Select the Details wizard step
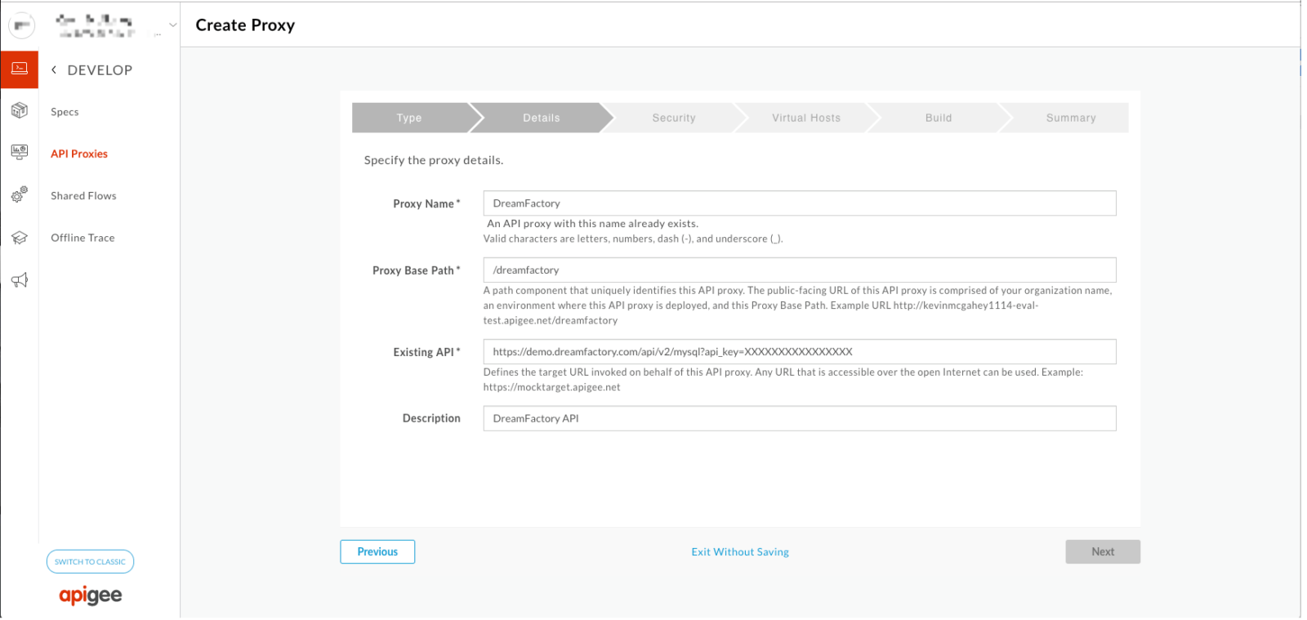The height and width of the screenshot is (620, 1307). click(x=542, y=118)
